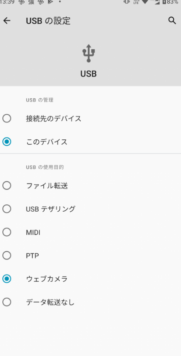Tap the Wi-Fi signal status icon
The image size is (181, 356).
tap(145, 2)
